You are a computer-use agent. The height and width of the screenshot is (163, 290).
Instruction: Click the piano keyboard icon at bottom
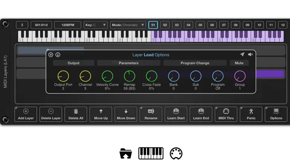coord(151,153)
